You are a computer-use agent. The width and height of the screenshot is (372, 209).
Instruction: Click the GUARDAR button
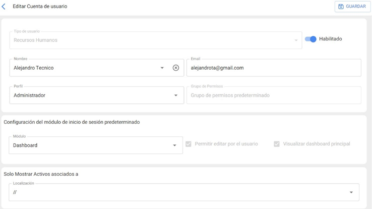click(351, 7)
